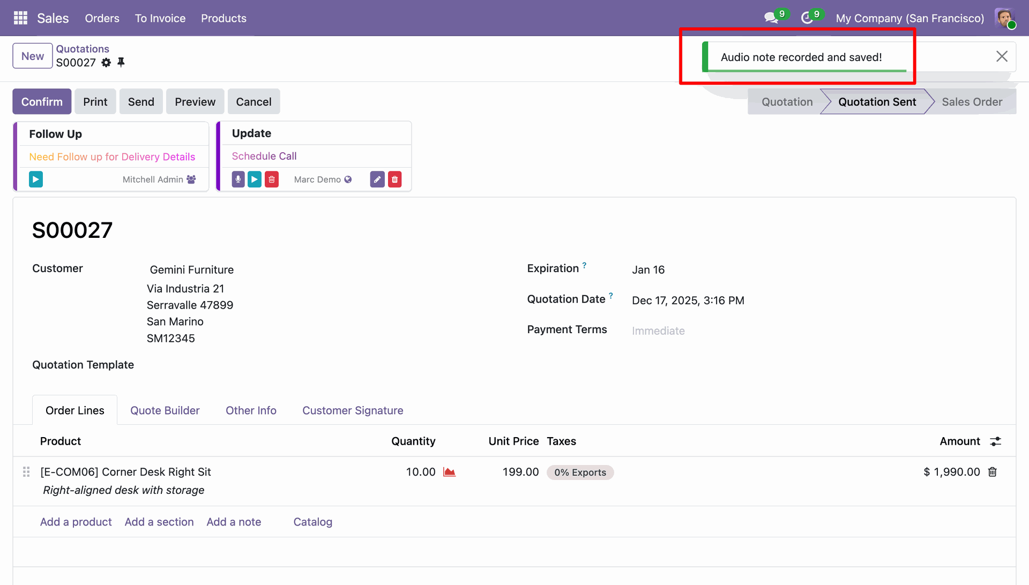The height and width of the screenshot is (585, 1029).
Task: Open user avatar menu
Action: pos(1004,18)
